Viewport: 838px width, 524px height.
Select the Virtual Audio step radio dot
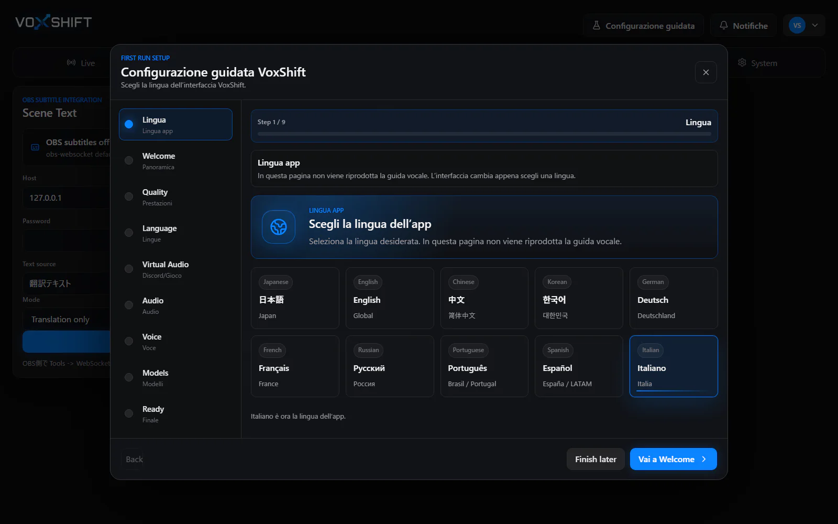point(129,269)
